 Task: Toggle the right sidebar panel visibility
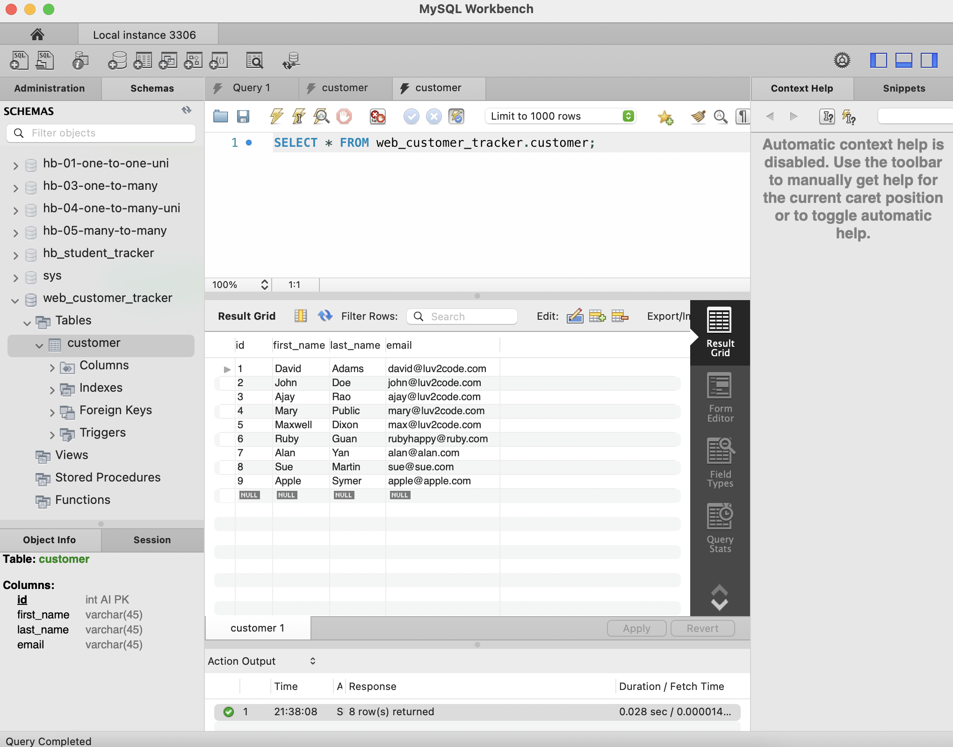(929, 60)
